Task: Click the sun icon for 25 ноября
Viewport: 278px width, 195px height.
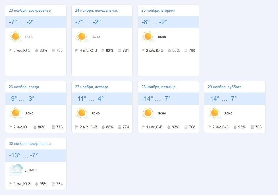Action: pyautogui.click(x=148, y=37)
